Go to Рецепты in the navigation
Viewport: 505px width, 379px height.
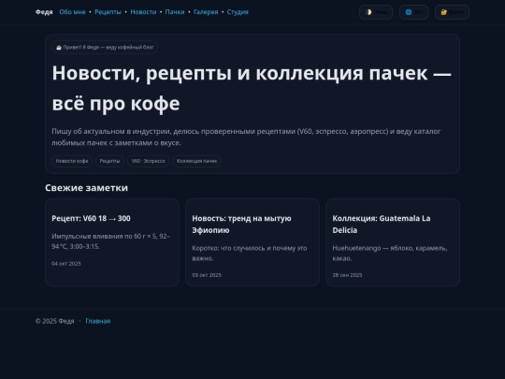[108, 12]
